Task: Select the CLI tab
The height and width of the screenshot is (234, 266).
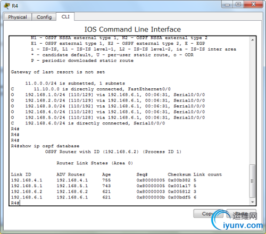Action: point(65,16)
